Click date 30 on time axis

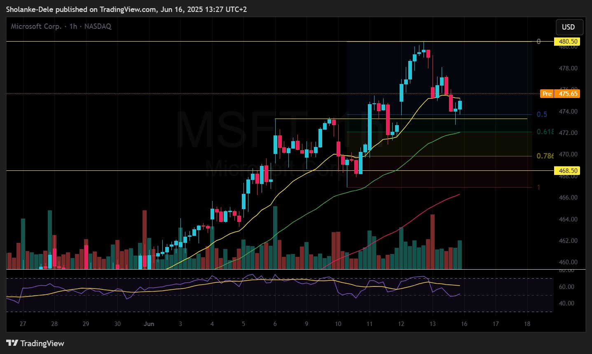(117, 324)
